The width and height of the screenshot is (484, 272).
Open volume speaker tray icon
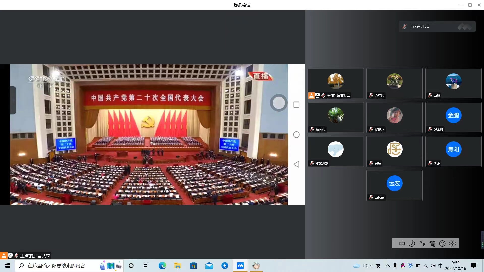(x=433, y=266)
